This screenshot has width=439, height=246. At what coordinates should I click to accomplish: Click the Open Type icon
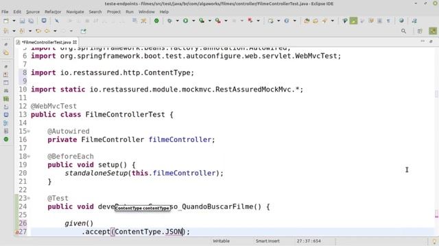(x=307, y=20)
